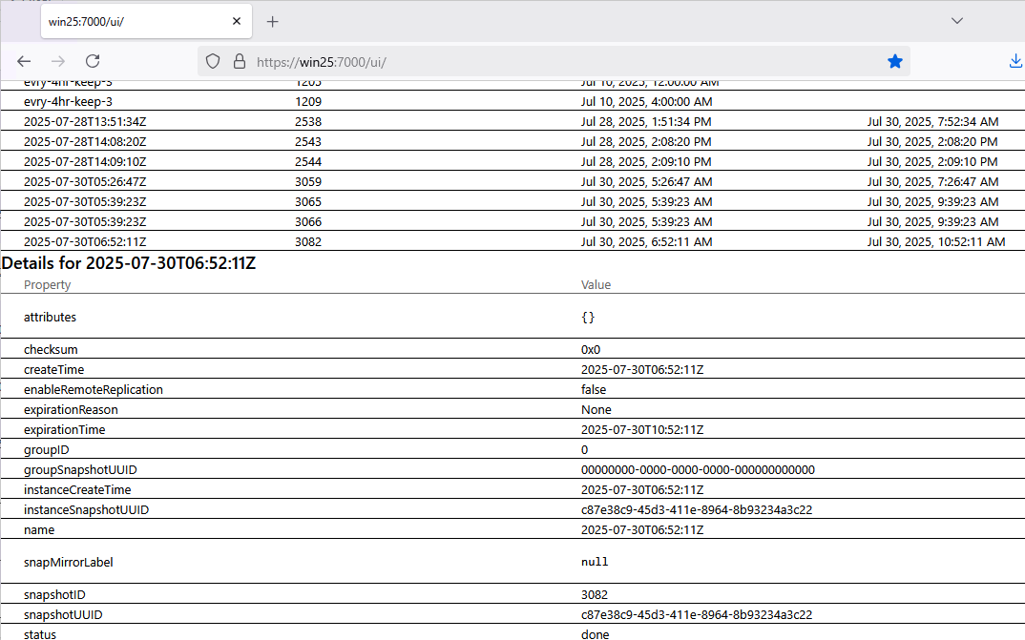Click expiration Jul 30, 2025, 10:52:11 AM
This screenshot has height=640, width=1025.
pyautogui.click(x=936, y=241)
